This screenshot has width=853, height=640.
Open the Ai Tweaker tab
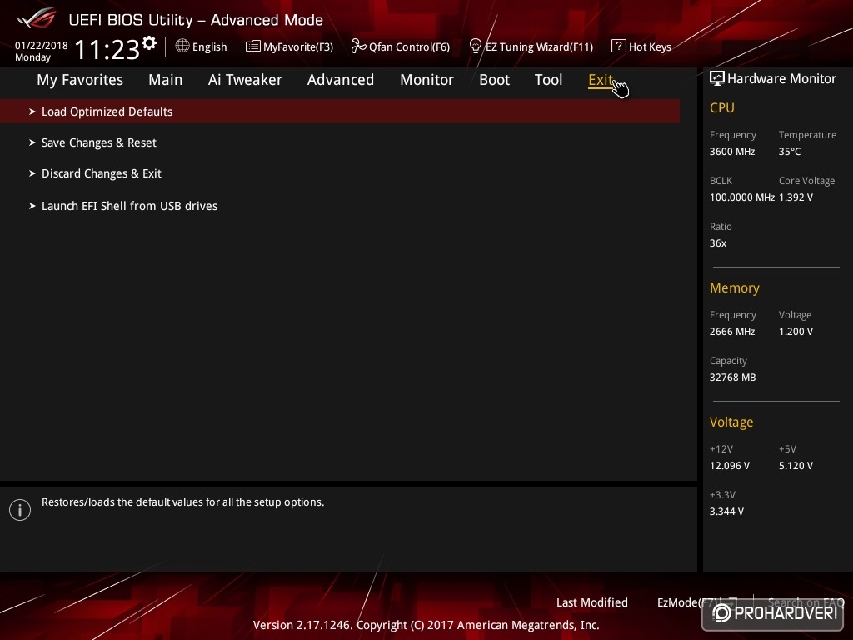click(x=245, y=80)
